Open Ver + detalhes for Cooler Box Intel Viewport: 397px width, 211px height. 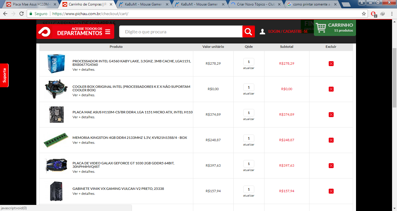pos(84,95)
